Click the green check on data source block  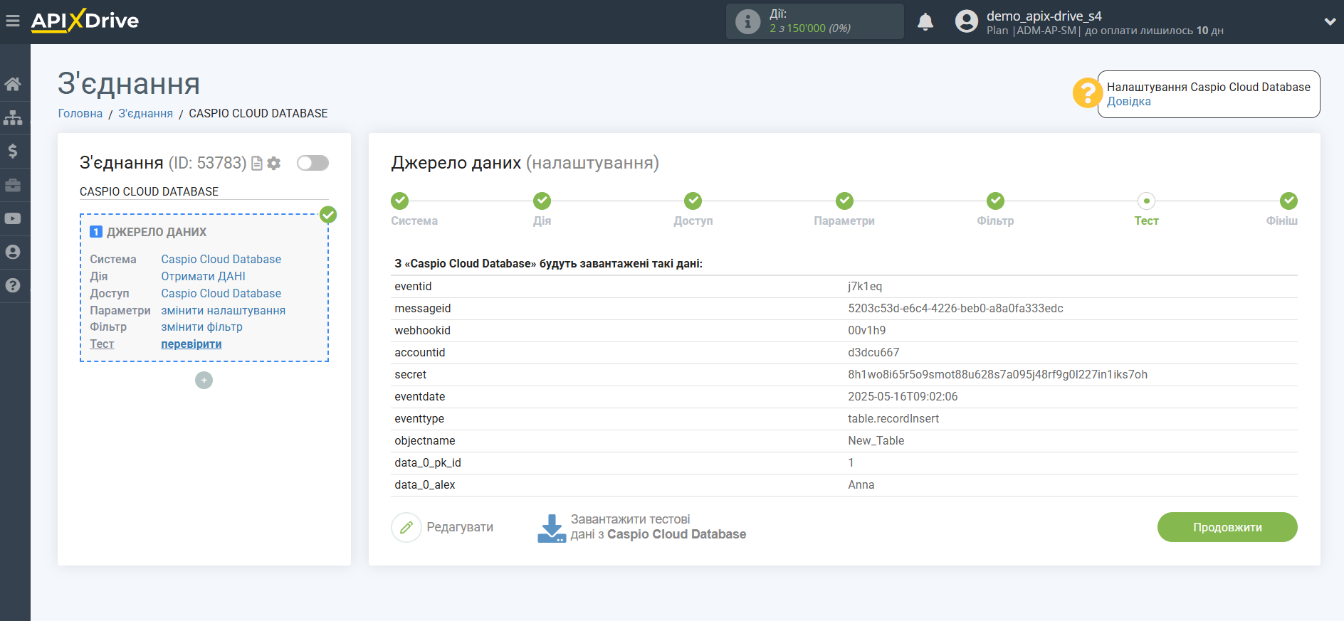point(328,215)
